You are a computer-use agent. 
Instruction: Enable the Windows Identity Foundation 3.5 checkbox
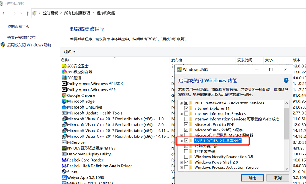coord(187,157)
